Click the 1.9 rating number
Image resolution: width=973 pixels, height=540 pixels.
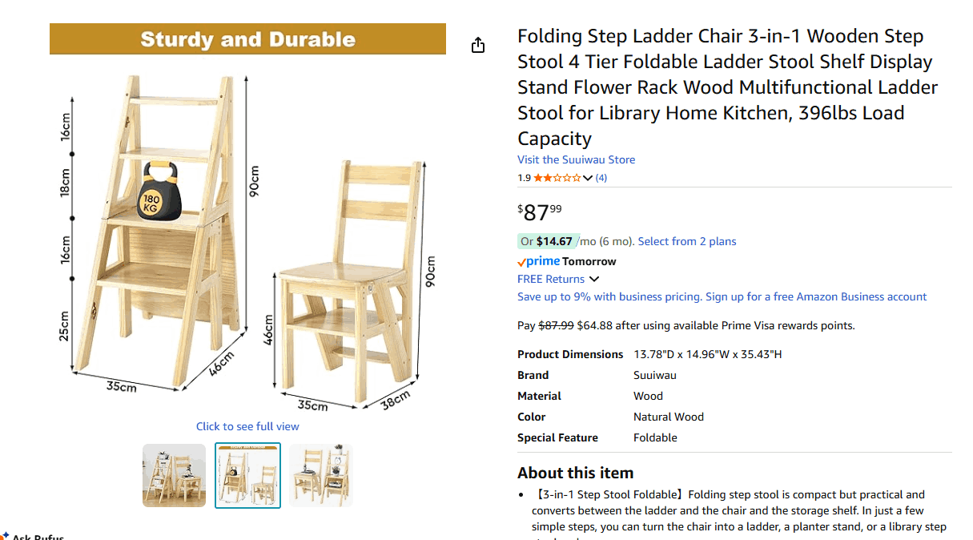tap(524, 178)
